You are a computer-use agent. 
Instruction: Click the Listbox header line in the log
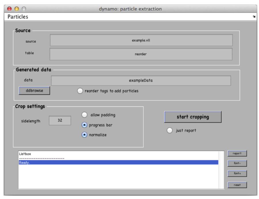25,154
